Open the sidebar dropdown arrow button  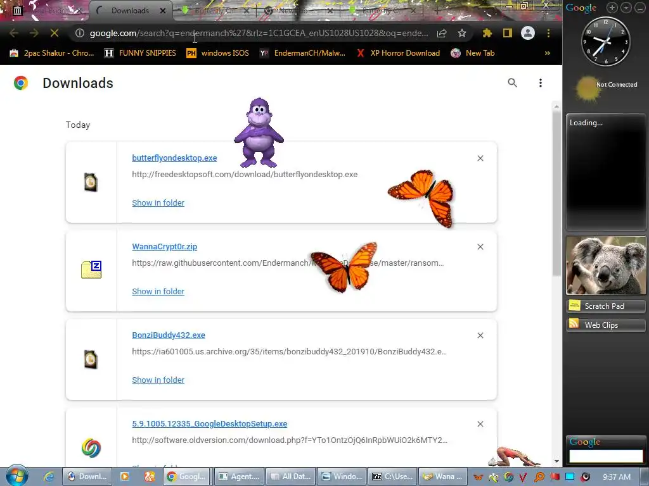click(x=626, y=8)
